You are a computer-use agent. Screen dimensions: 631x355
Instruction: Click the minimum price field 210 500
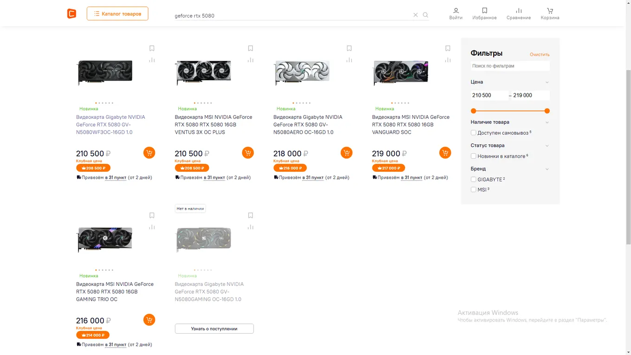489,95
